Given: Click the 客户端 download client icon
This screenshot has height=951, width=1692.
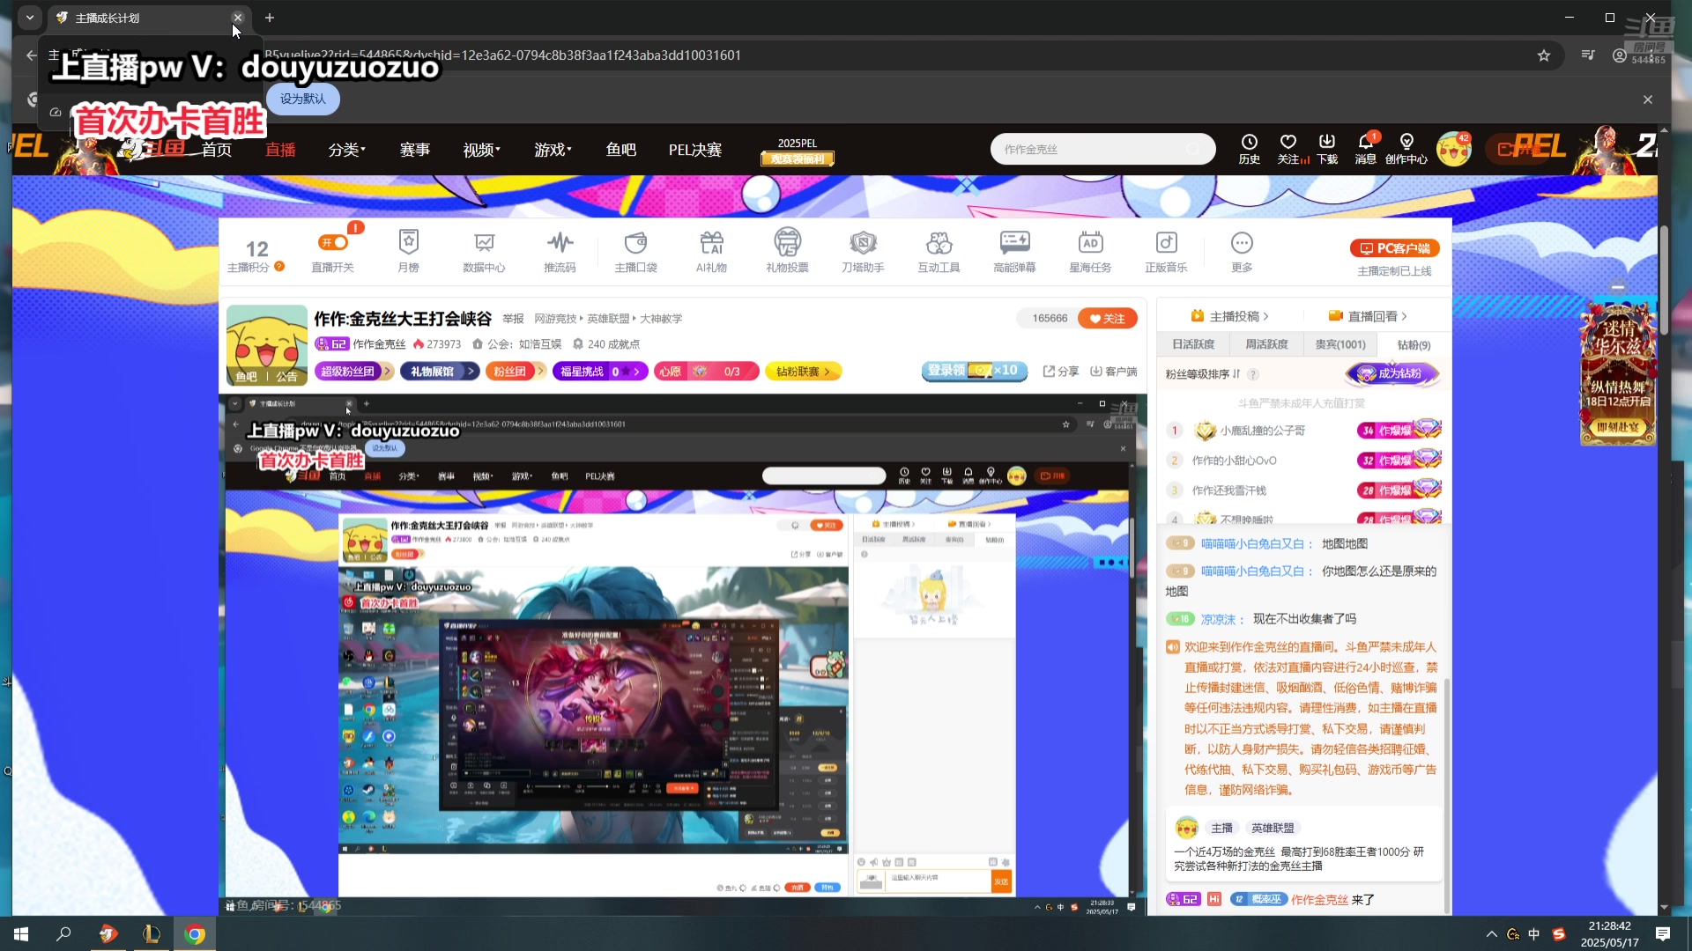Looking at the screenshot, I should point(1114,372).
